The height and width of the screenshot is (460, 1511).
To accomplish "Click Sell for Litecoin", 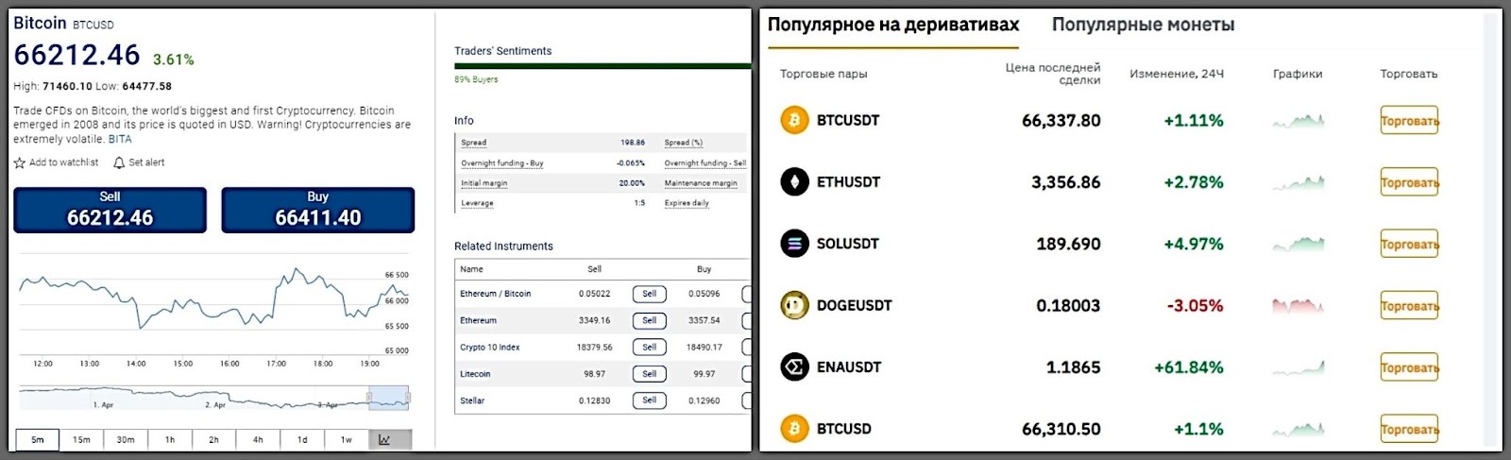I will click(x=650, y=374).
